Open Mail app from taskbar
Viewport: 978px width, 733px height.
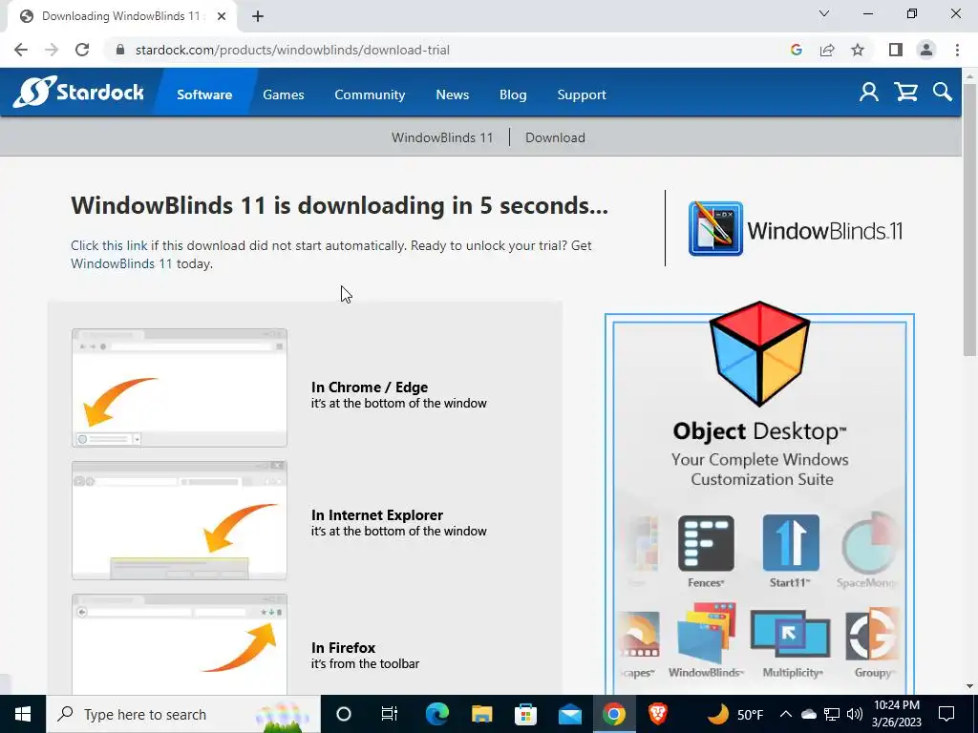coord(570,714)
